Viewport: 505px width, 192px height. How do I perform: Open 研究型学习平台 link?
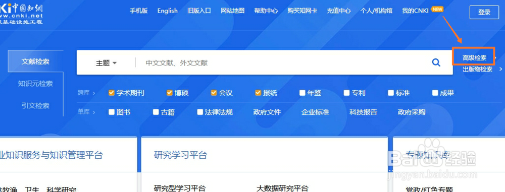coord(180,188)
